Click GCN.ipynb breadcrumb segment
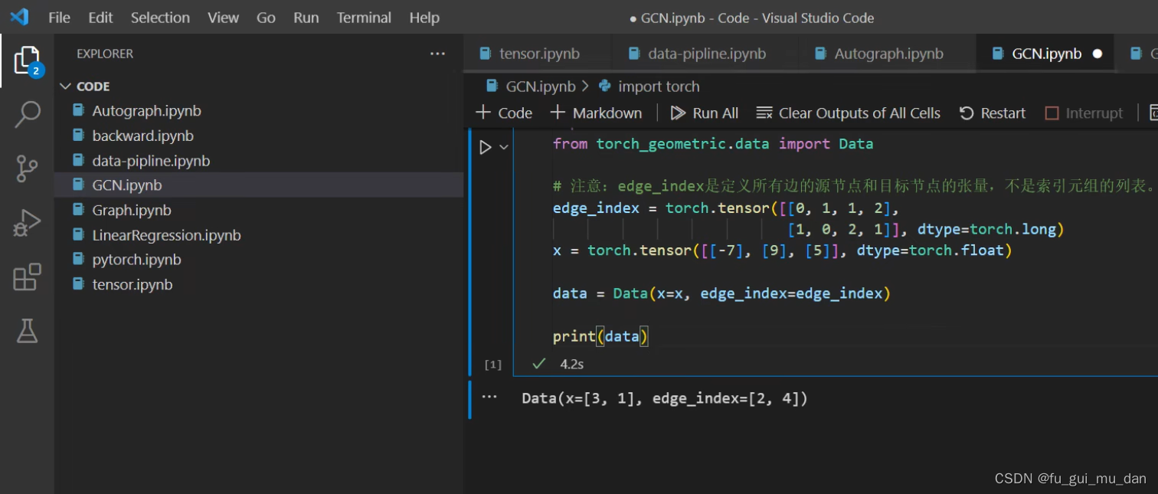 [531, 87]
